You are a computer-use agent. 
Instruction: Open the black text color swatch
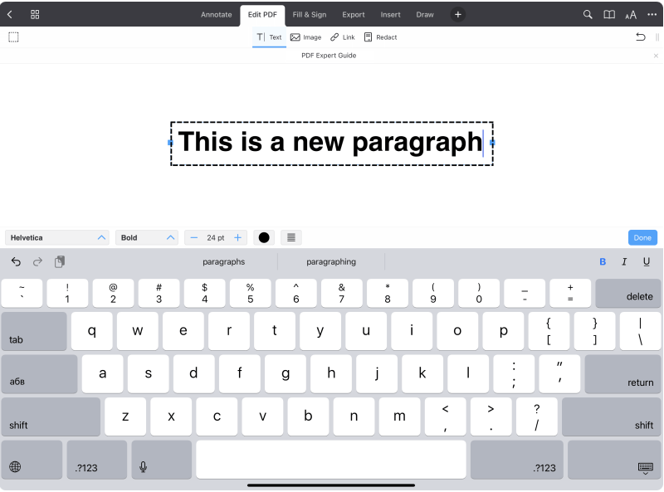(x=264, y=237)
